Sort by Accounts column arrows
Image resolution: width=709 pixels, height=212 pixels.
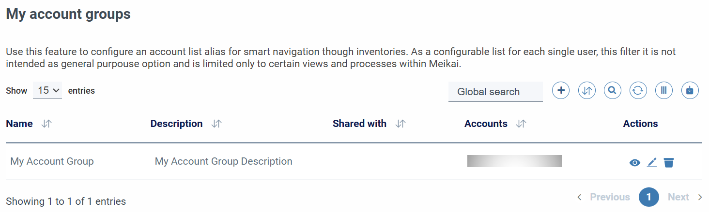[x=521, y=124]
